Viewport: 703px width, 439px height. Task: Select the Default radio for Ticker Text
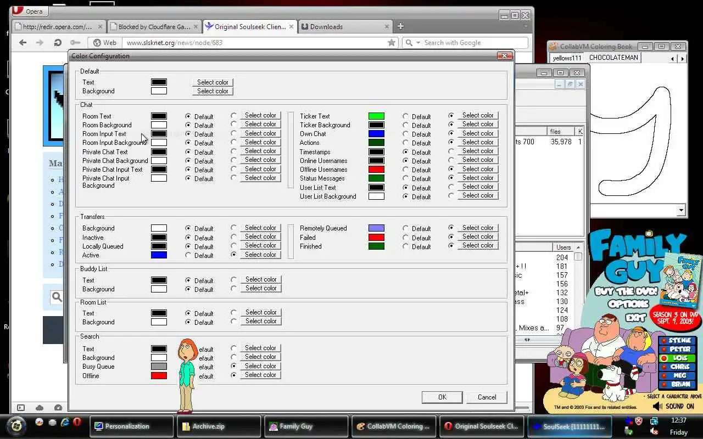coord(405,116)
